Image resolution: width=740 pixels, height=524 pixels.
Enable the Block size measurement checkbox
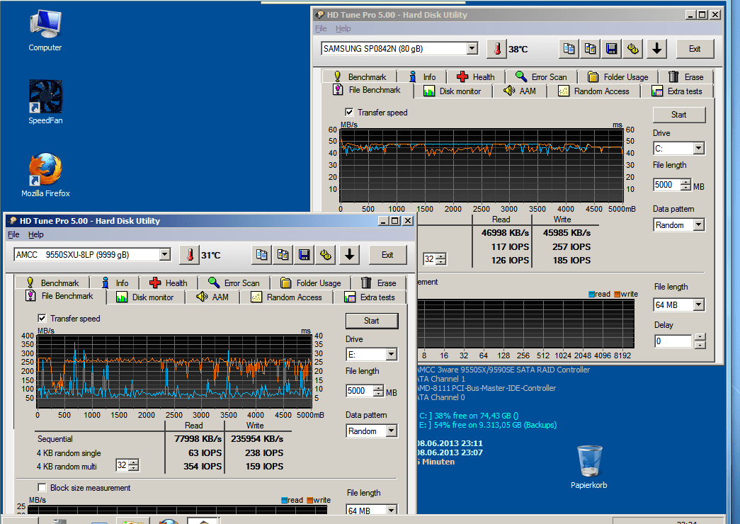[x=42, y=488]
